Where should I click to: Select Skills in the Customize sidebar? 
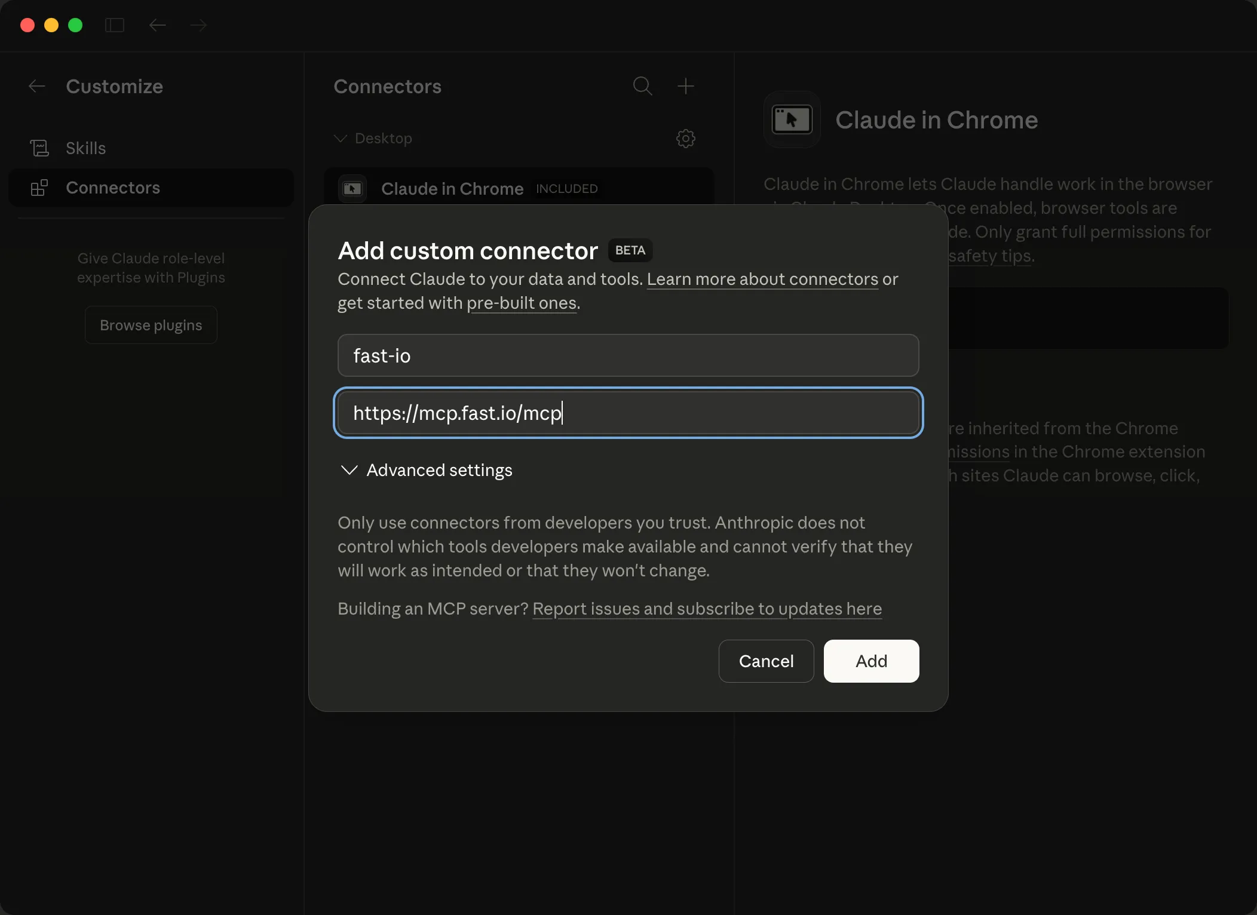85,148
